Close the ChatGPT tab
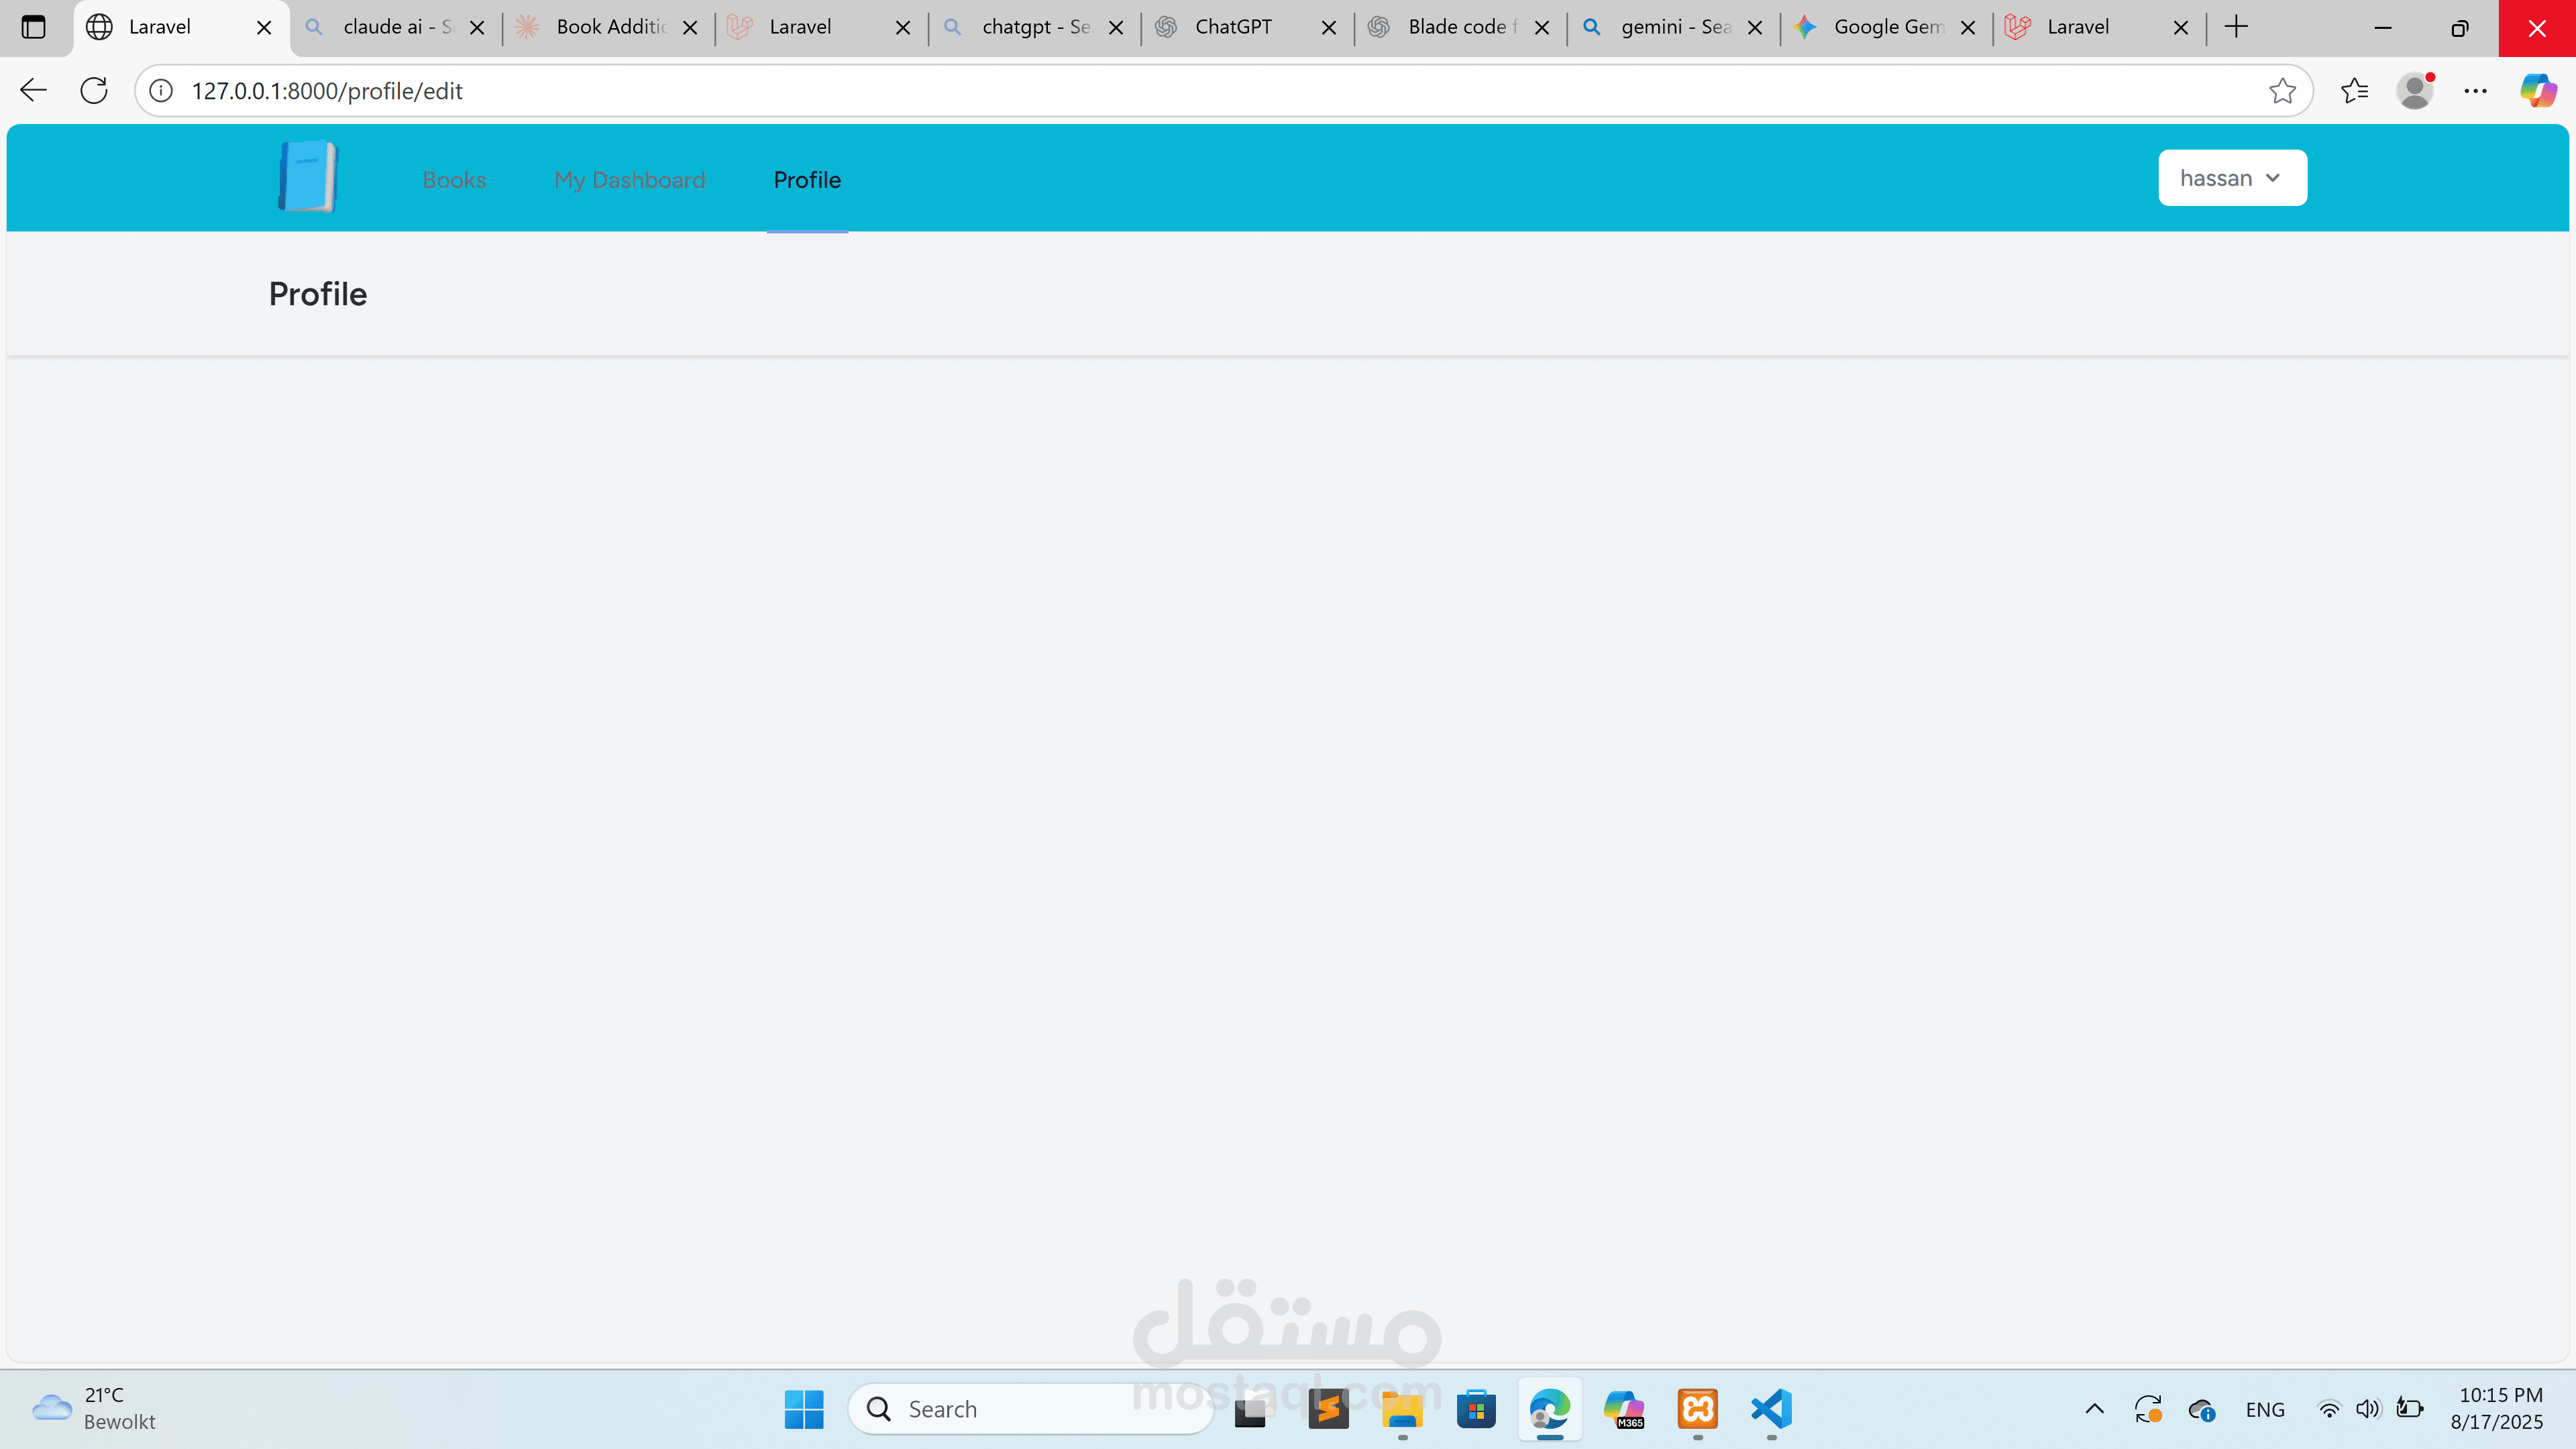Image resolution: width=2576 pixels, height=1449 pixels. [x=1329, y=28]
